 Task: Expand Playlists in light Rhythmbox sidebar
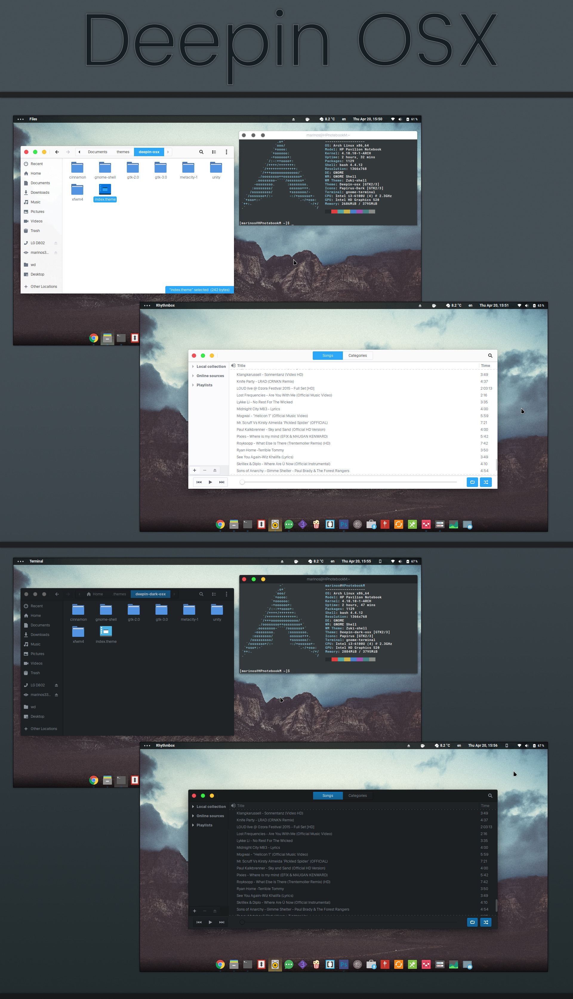[193, 385]
